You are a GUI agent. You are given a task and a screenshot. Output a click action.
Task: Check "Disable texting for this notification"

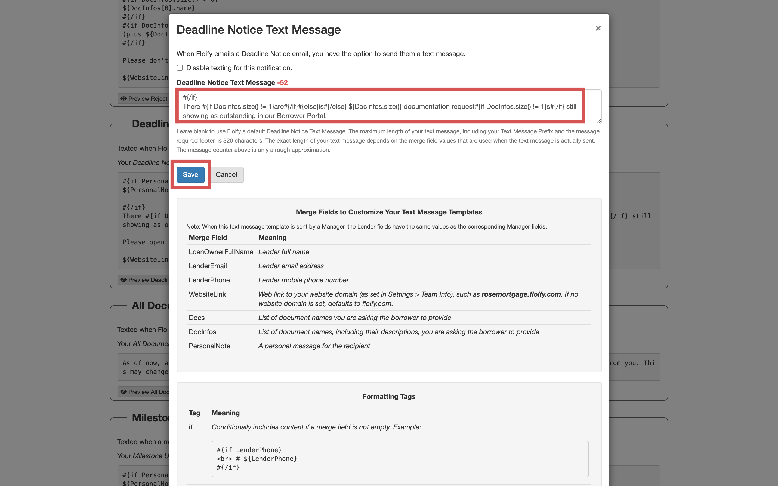180,67
